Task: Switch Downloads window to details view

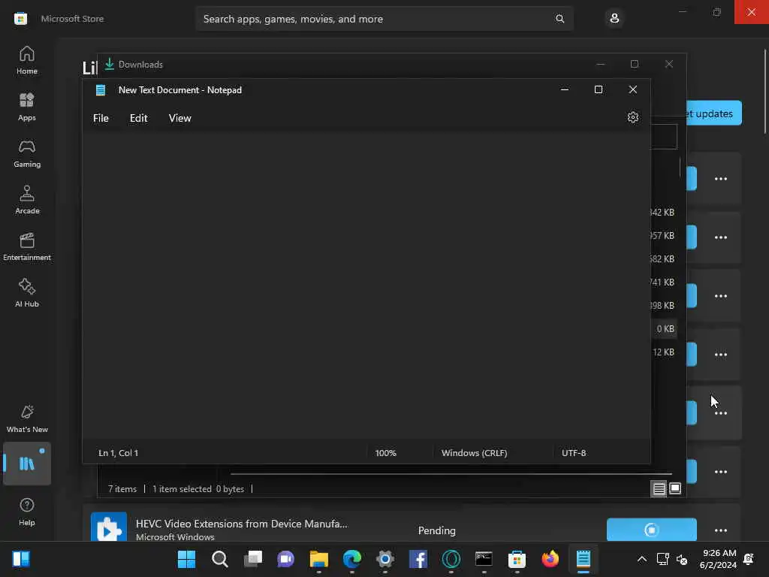Action: pyautogui.click(x=659, y=488)
